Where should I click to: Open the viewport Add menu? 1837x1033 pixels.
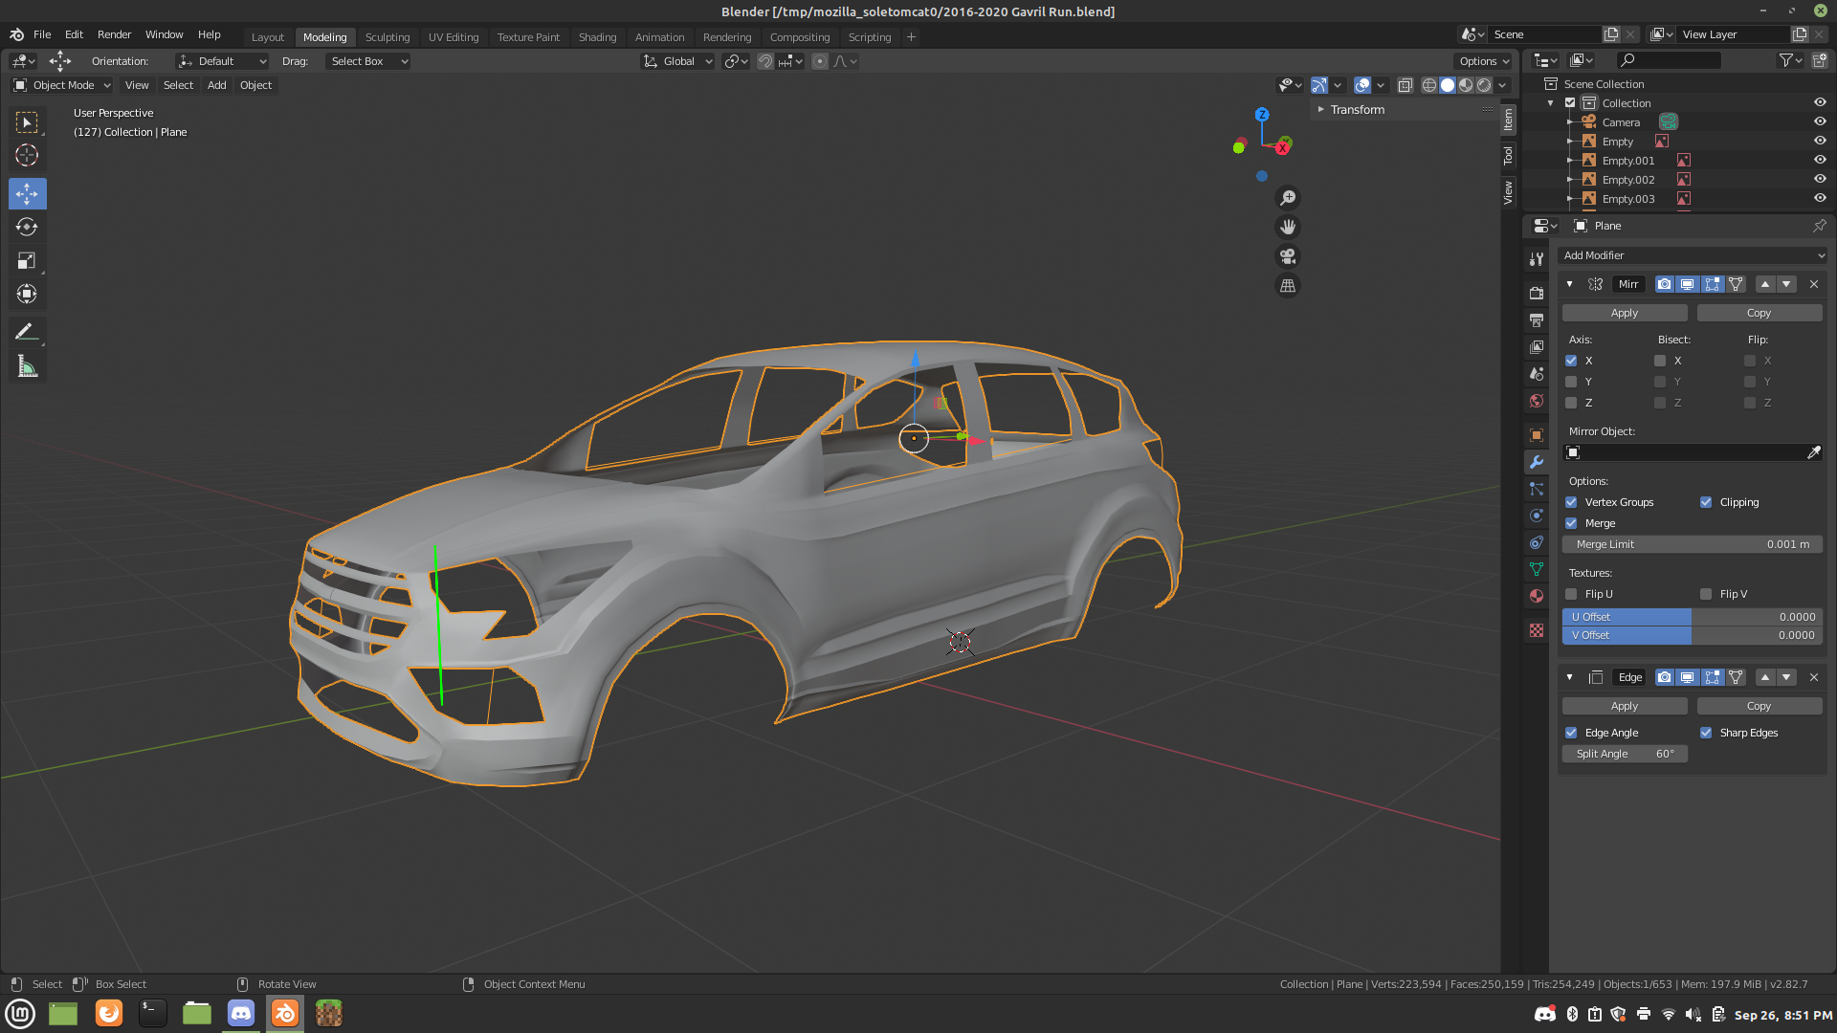coord(217,85)
